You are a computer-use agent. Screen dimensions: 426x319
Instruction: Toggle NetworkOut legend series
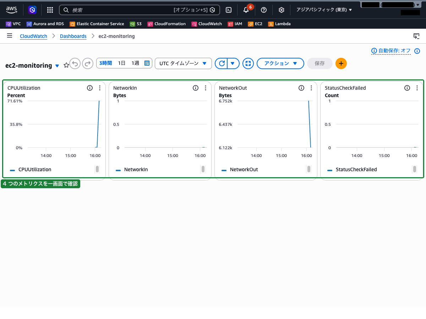[240, 169]
